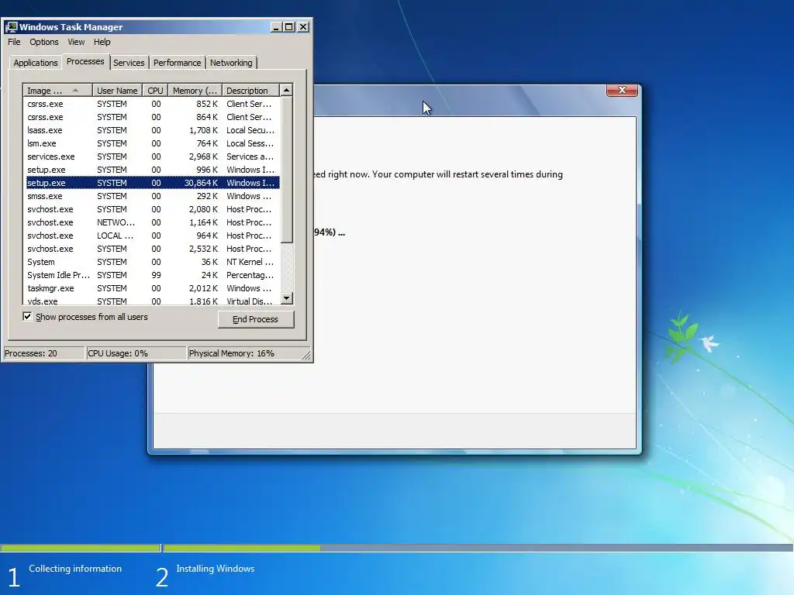The height and width of the screenshot is (595, 794).
Task: Click the process list scrollbar thumb
Action: (287, 170)
